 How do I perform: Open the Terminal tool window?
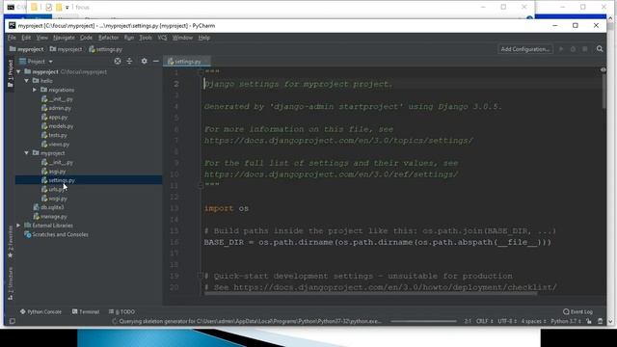coord(86,311)
